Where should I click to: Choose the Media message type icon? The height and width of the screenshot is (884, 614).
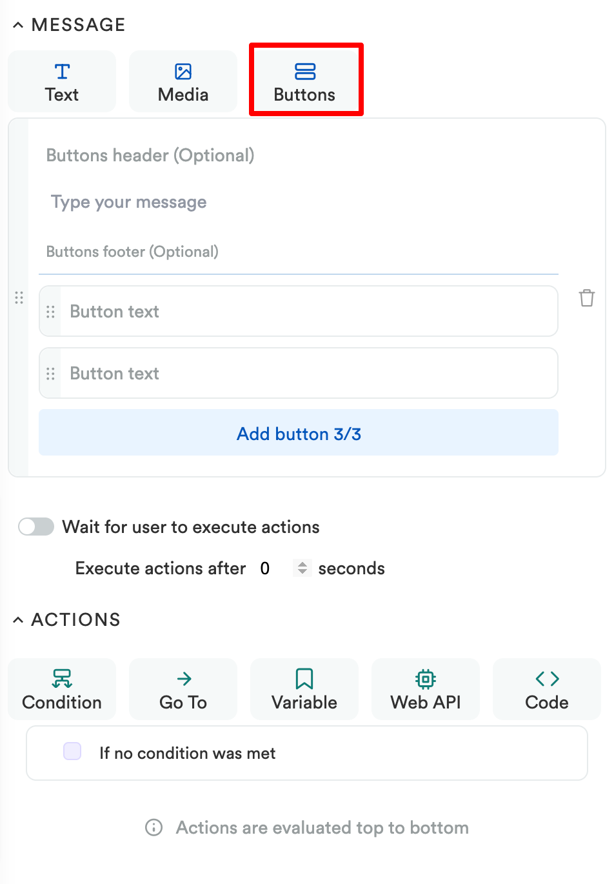point(183,71)
